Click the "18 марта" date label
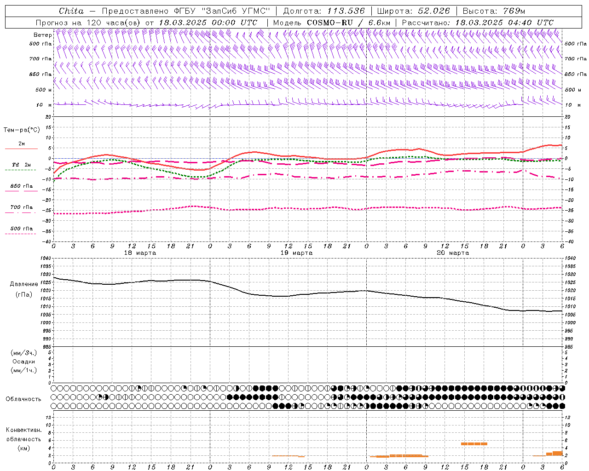The width and height of the screenshot is (589, 471). [x=140, y=253]
